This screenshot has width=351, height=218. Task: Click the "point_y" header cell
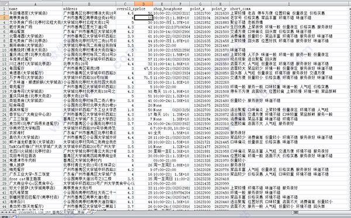tap(221, 9)
